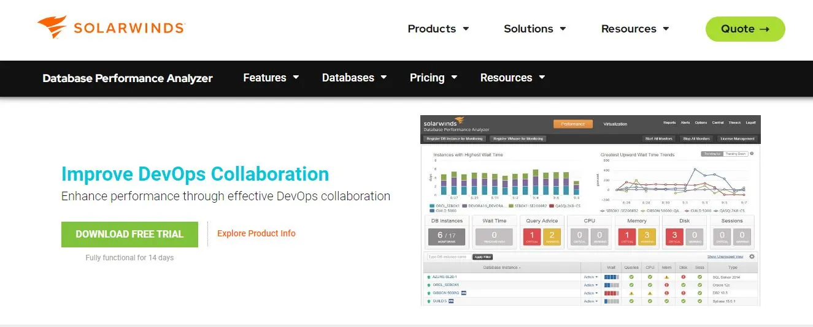813x327 pixels.
Task: Click the green arrow beside AZURE-SL20-1
Action: tap(429, 277)
